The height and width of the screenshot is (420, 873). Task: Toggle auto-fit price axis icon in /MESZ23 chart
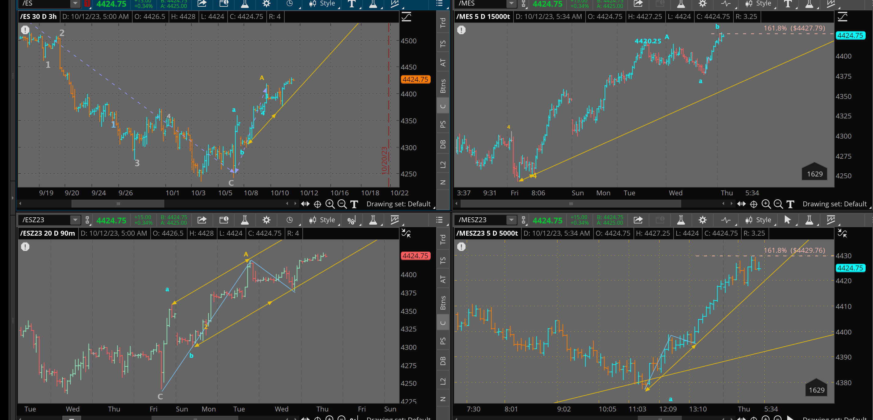pos(842,233)
